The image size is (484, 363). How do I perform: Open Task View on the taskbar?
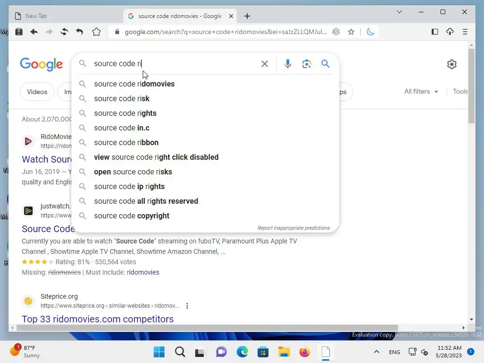tap(200, 352)
